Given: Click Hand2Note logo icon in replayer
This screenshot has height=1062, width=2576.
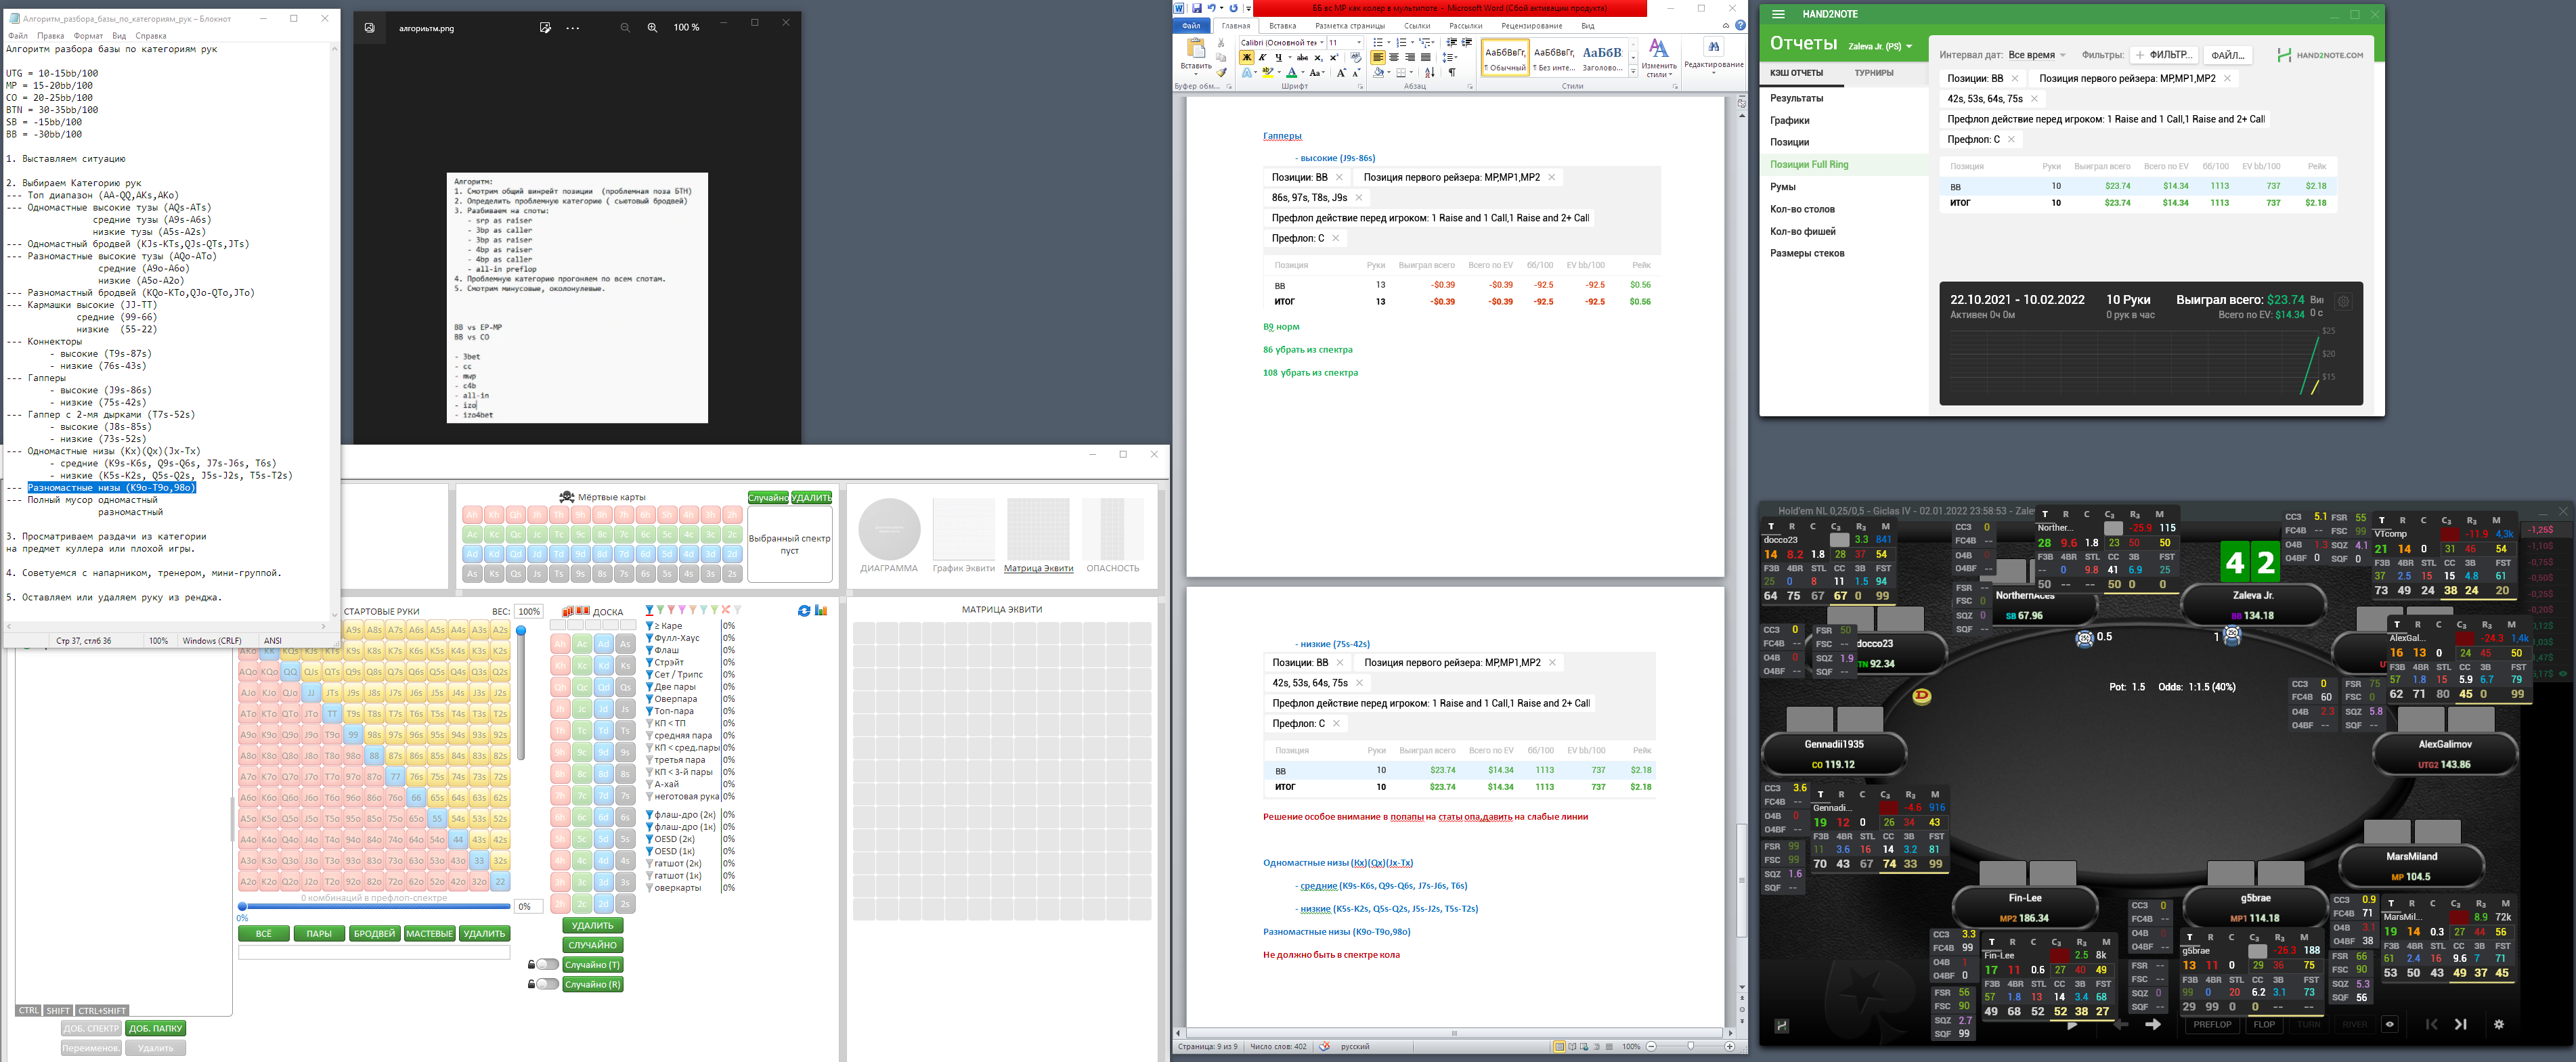Looking at the screenshot, I should tap(1782, 1026).
